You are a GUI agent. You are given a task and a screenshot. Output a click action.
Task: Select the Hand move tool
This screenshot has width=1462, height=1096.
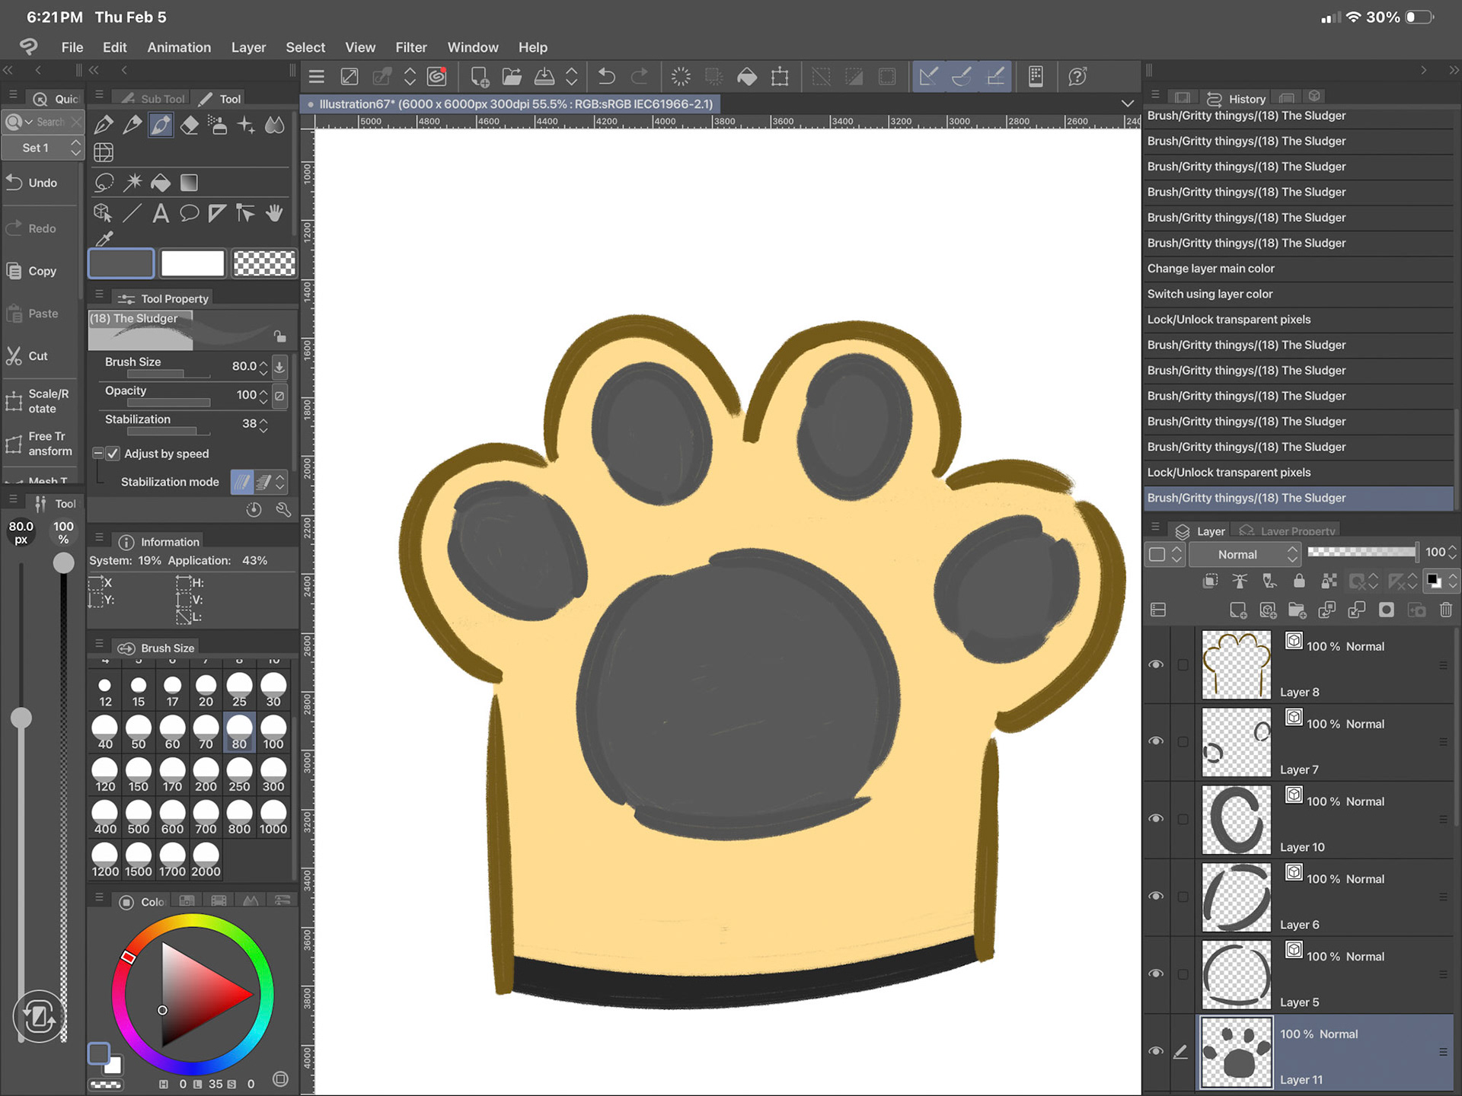click(274, 213)
